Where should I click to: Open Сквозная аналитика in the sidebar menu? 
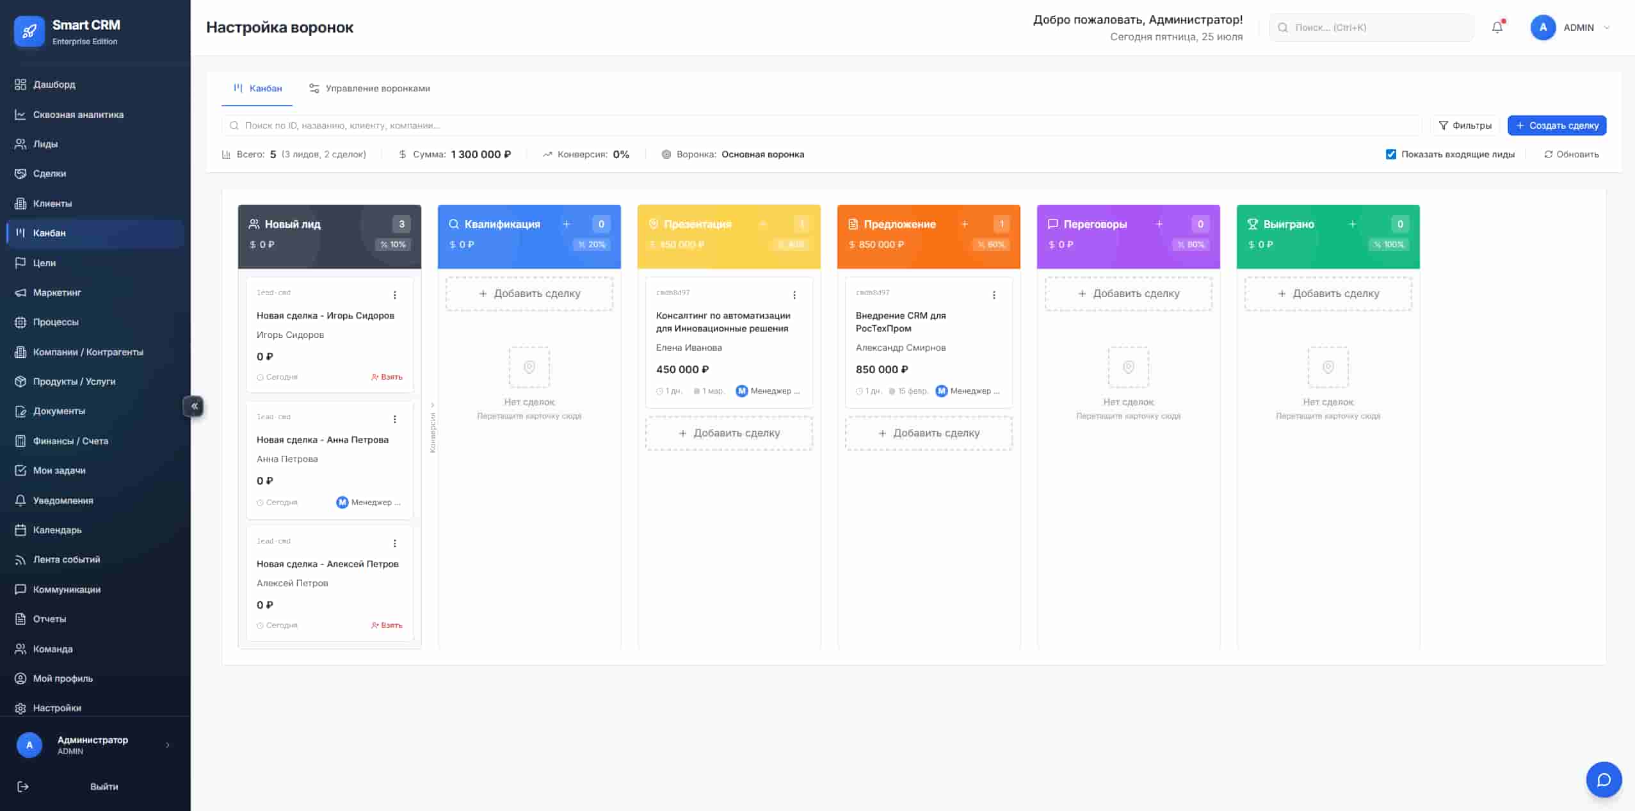[x=78, y=115]
